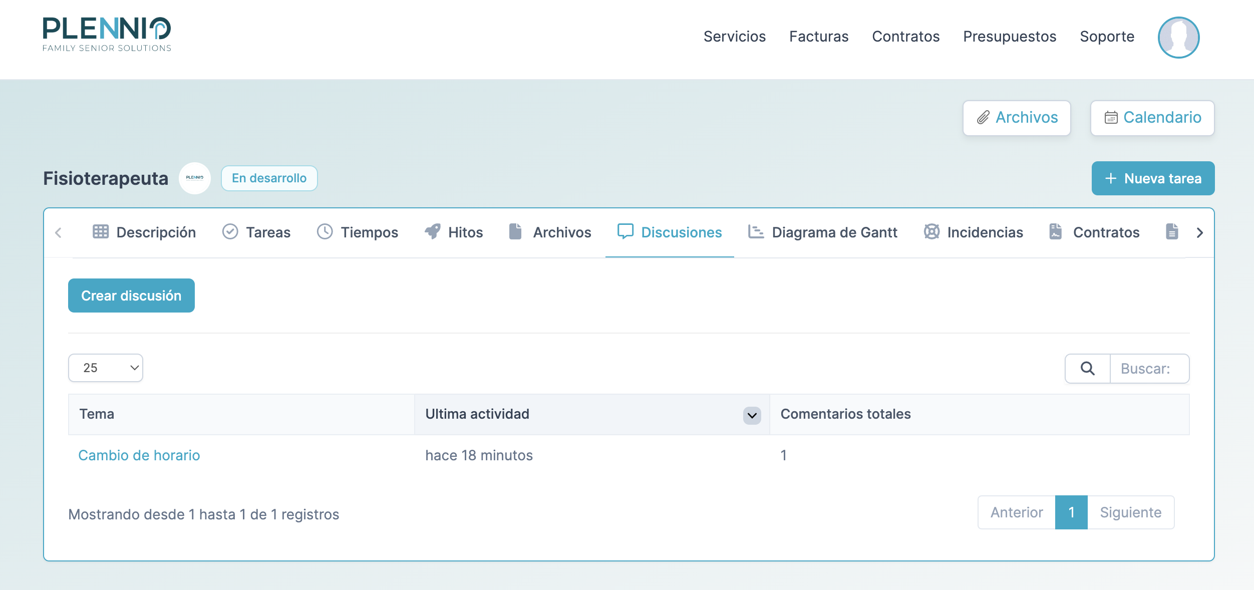The image size is (1254, 590).
Task: Click the cut-off document icon tab
Action: [1172, 232]
